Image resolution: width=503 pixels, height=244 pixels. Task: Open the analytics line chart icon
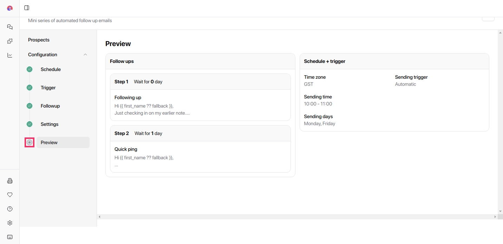coord(10,55)
